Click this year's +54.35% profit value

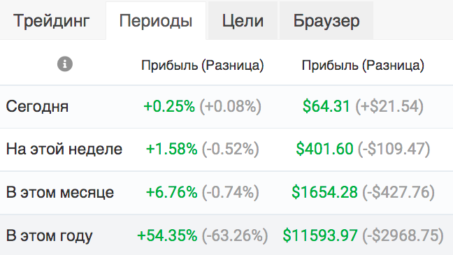[x=167, y=235]
